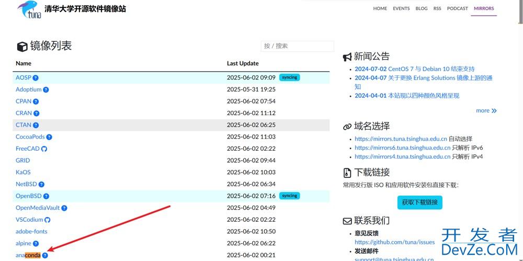The width and height of the screenshot is (523, 261).
Task: Click GitHub icon next to FreeCAD
Action: click(44, 149)
